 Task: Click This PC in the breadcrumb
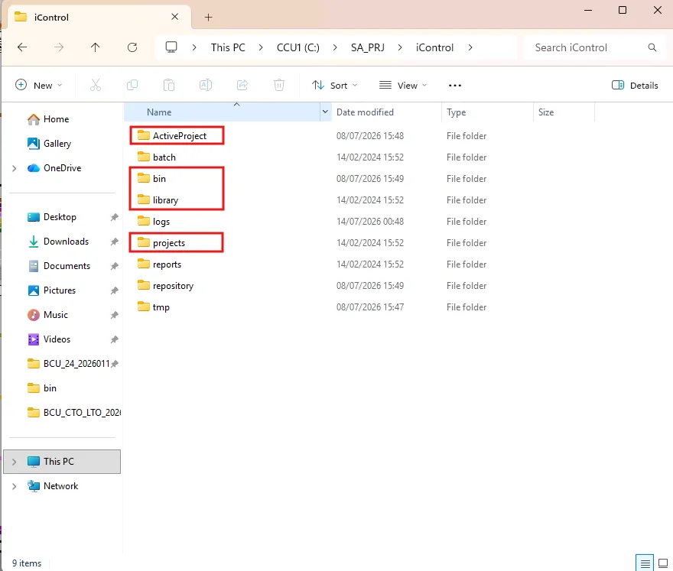pos(228,47)
